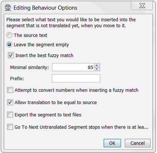Click the "Leave the segment empty" label text
The image size is (157, 153).
click(x=41, y=45)
